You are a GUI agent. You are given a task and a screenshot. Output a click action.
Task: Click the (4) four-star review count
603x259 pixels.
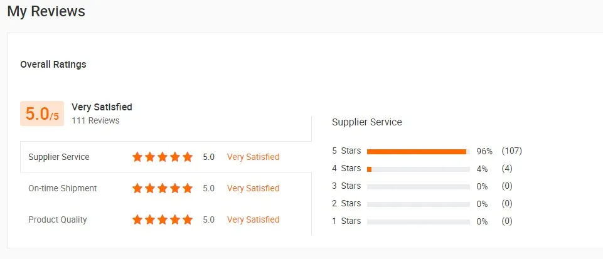pos(507,169)
